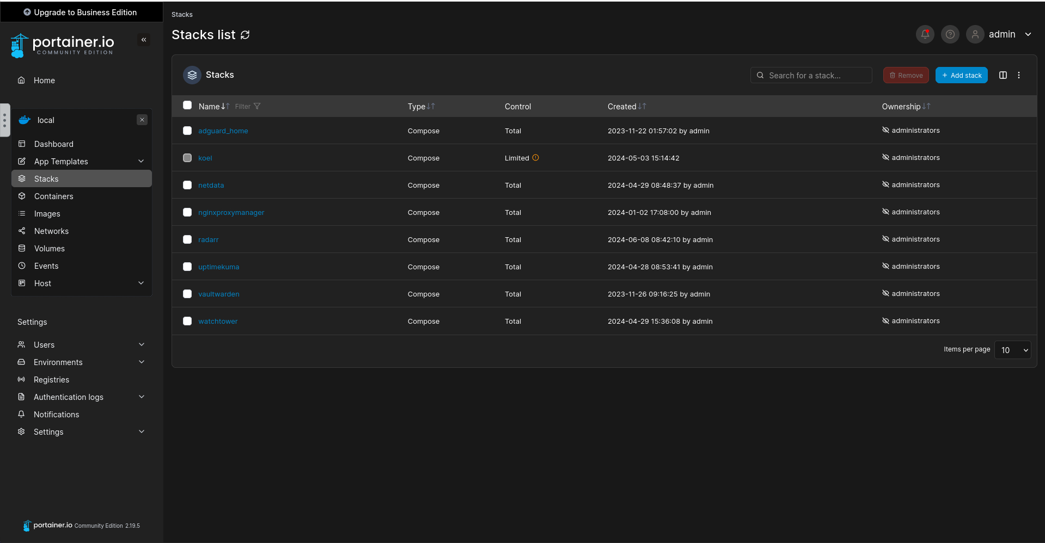Click the Stacks header layers icon

point(192,75)
